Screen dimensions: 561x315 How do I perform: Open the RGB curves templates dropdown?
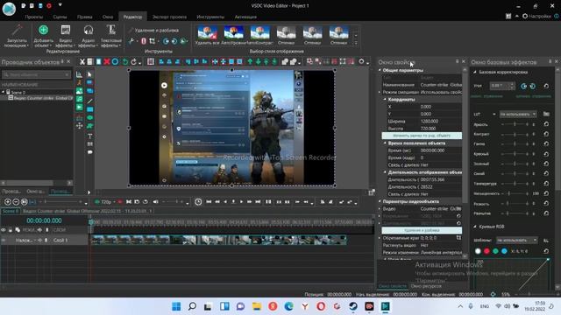(x=516, y=241)
